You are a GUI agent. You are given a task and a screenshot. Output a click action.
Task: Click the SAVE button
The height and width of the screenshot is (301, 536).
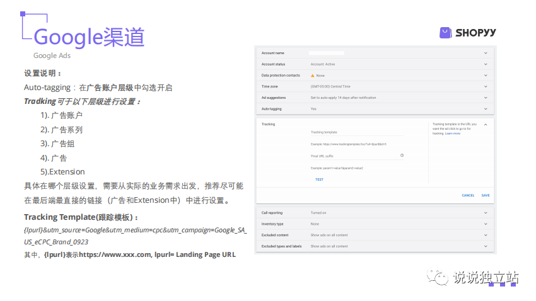tap(486, 196)
